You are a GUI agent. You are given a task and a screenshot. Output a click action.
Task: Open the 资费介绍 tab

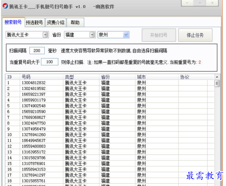pyautogui.click(x=56, y=23)
